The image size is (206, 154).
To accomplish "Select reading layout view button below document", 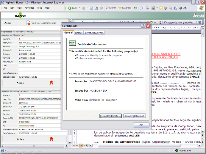I will point(87,145).
